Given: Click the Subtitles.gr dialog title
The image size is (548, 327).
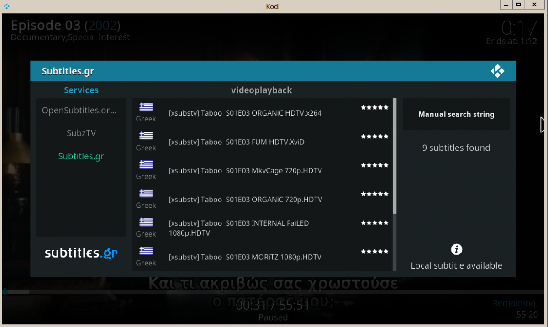Looking at the screenshot, I should (x=68, y=71).
